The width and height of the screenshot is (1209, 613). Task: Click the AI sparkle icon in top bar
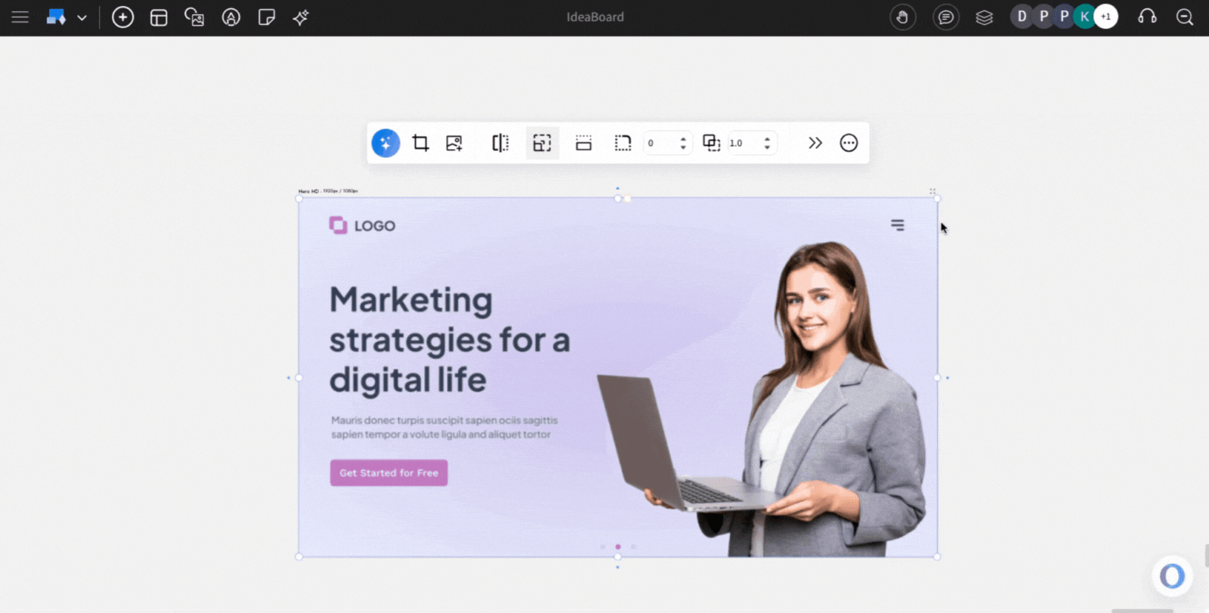point(301,17)
